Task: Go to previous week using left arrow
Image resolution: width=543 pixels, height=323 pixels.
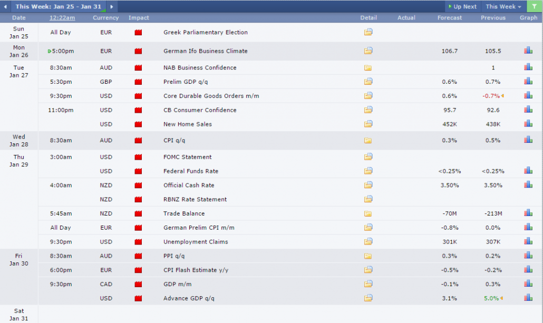Action: tap(5, 6)
